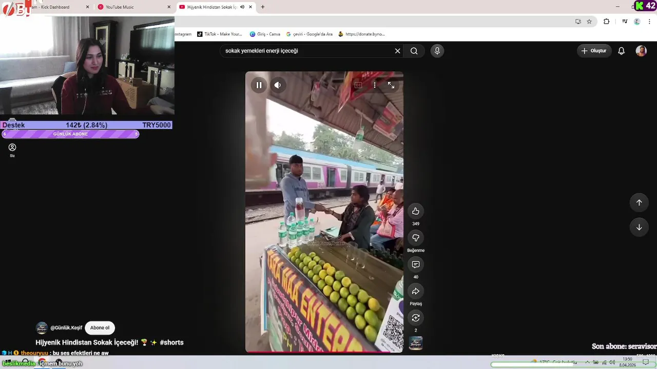This screenshot has width=657, height=369.
Task: Go to next Short with down arrow
Action: coord(639,227)
